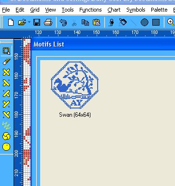Click the 150 mark on horizontal ruler
The image size is (175, 186).
coord(96,32)
